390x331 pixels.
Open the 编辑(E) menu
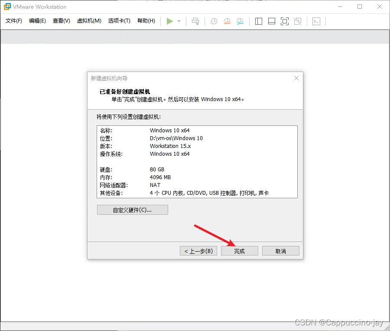tap(37, 21)
